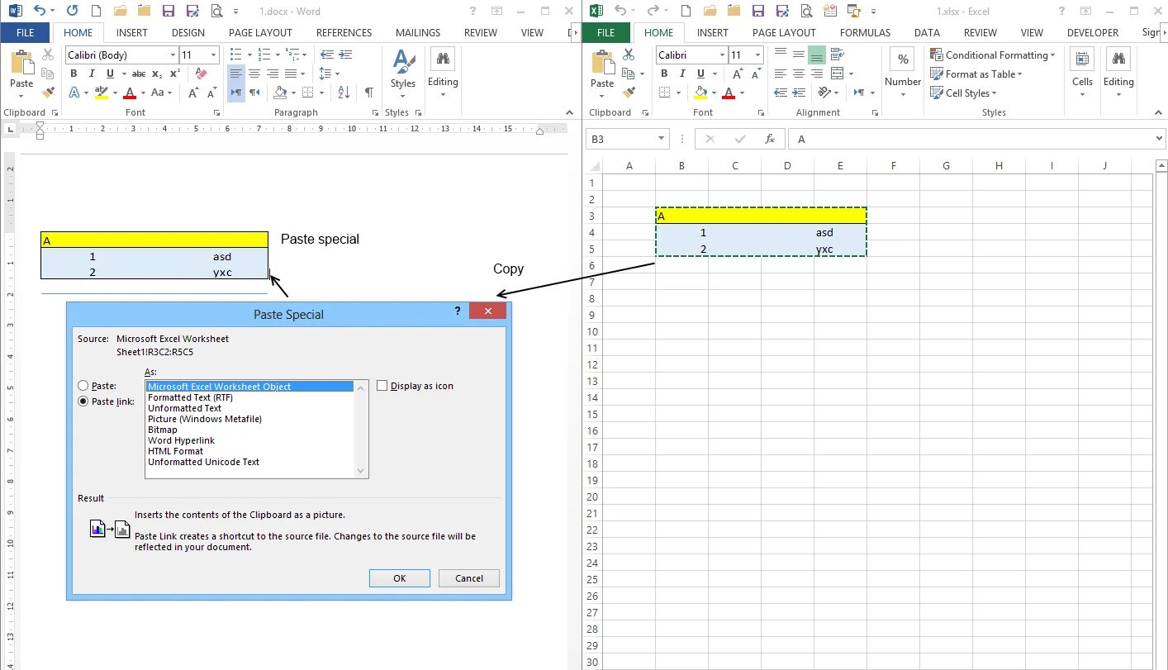Click the Sort A-Z icon in Word
Viewport: 1168px width, 670px height.
[x=344, y=93]
